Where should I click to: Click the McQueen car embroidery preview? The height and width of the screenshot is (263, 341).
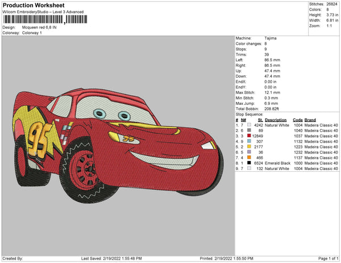[x=118, y=145]
